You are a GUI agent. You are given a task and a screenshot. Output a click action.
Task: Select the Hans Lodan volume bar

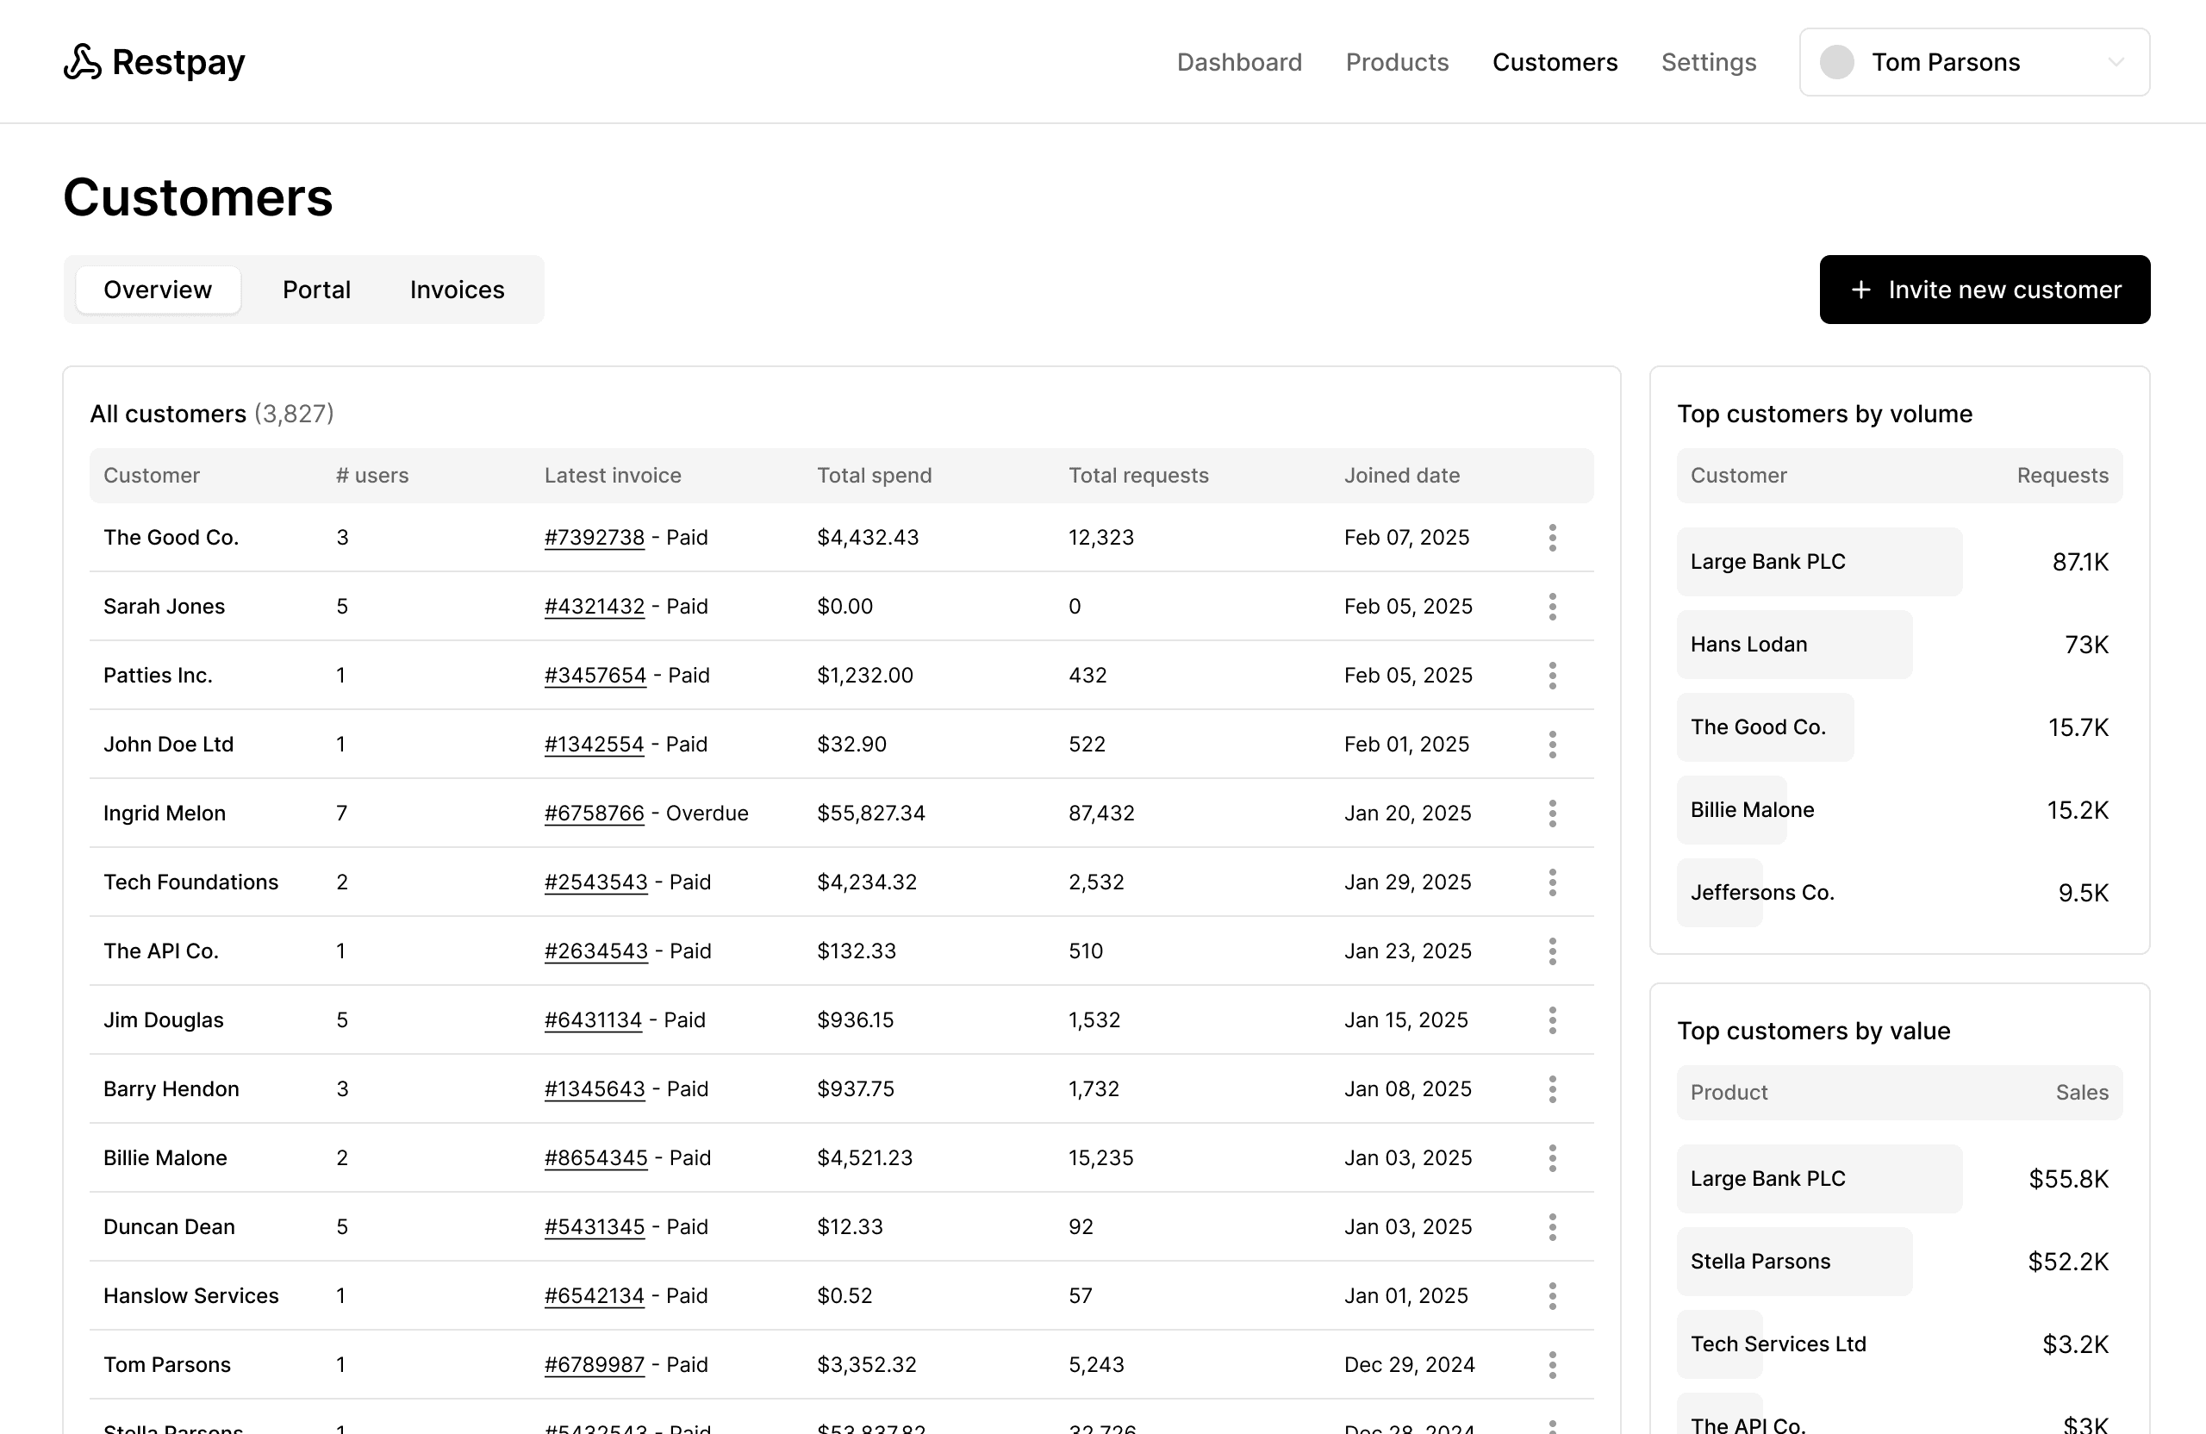coord(1793,645)
